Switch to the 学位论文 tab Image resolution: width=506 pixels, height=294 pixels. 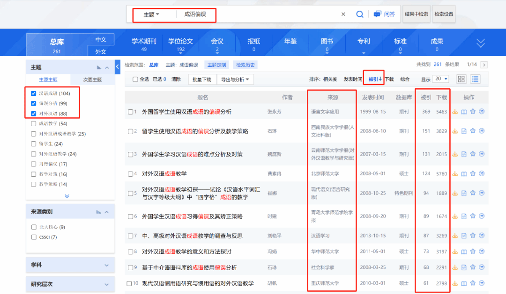pyautogui.click(x=180, y=44)
